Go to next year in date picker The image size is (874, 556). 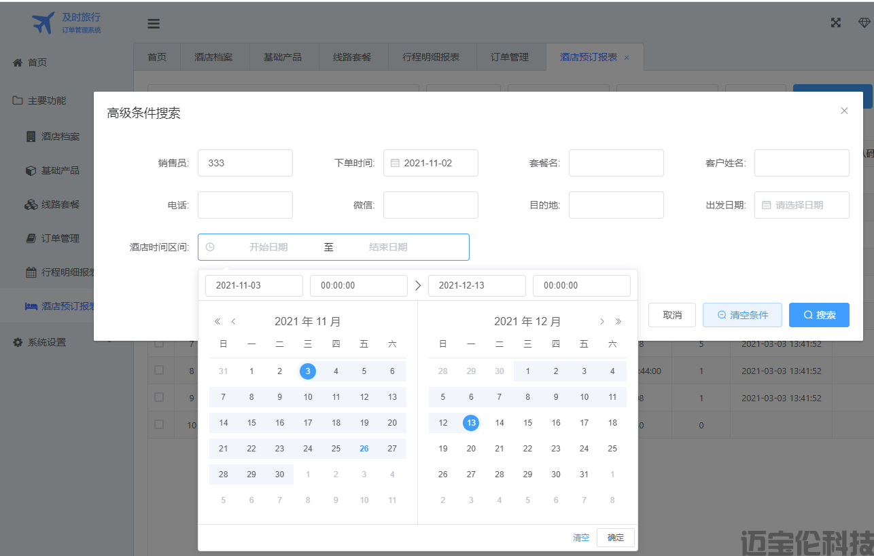pyautogui.click(x=618, y=322)
